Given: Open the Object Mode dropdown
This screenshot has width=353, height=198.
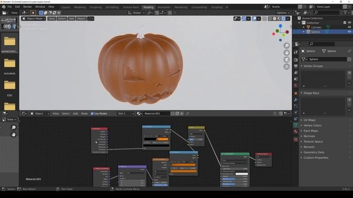Looking at the screenshot, I should pos(34,19).
